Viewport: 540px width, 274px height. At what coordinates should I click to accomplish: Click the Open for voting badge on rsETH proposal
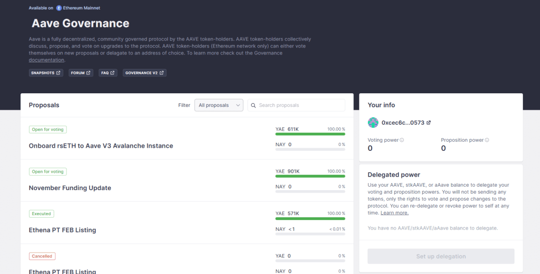[x=48, y=130]
